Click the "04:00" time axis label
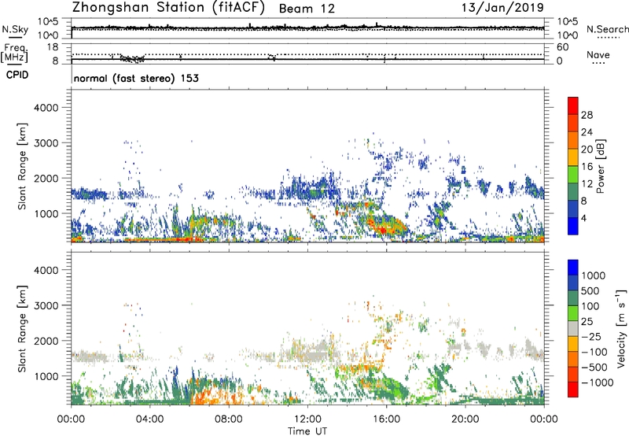The height and width of the screenshot is (436, 629). coord(149,419)
